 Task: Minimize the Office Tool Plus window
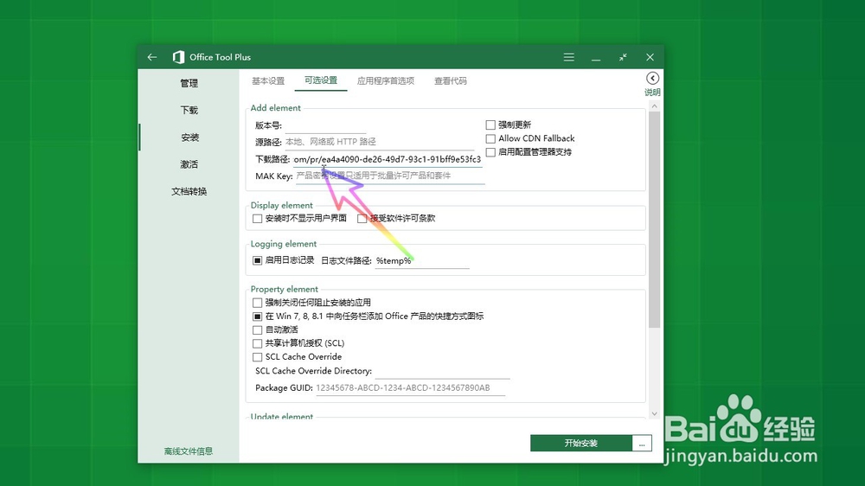tap(596, 57)
